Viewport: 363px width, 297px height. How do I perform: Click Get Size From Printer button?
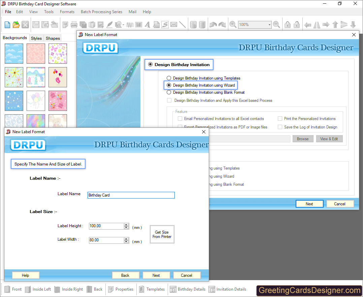pos(162,234)
